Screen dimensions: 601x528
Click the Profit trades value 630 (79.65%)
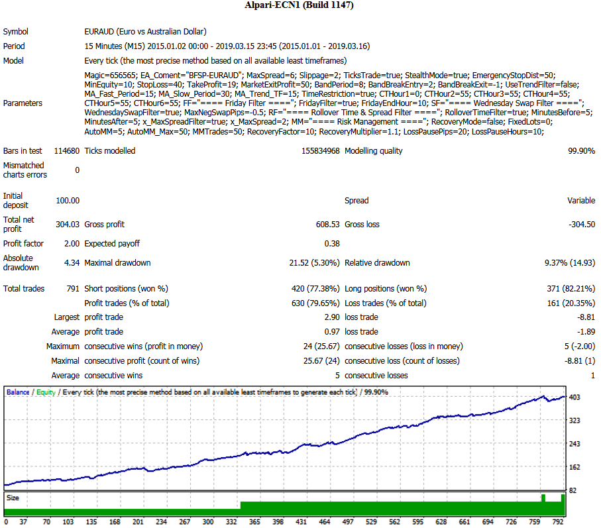click(315, 303)
